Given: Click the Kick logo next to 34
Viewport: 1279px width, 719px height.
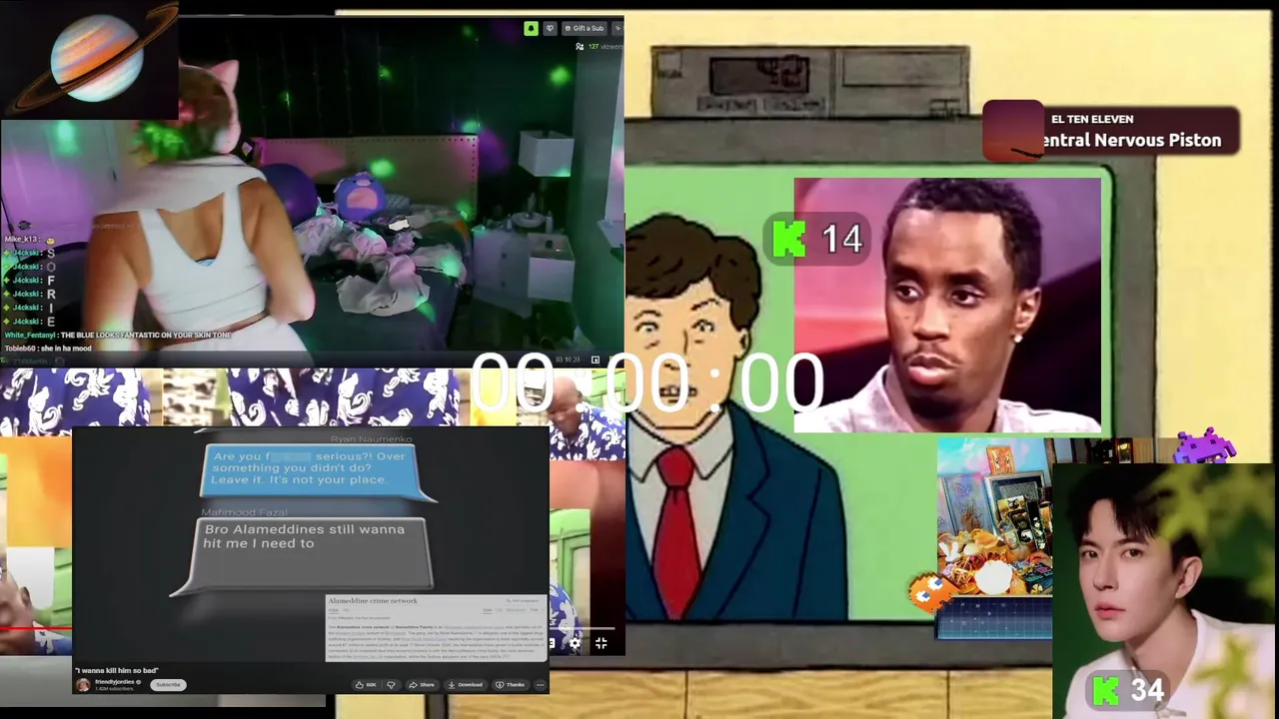Looking at the screenshot, I should point(1106,690).
